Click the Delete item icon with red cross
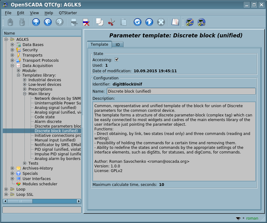 point(86,22)
